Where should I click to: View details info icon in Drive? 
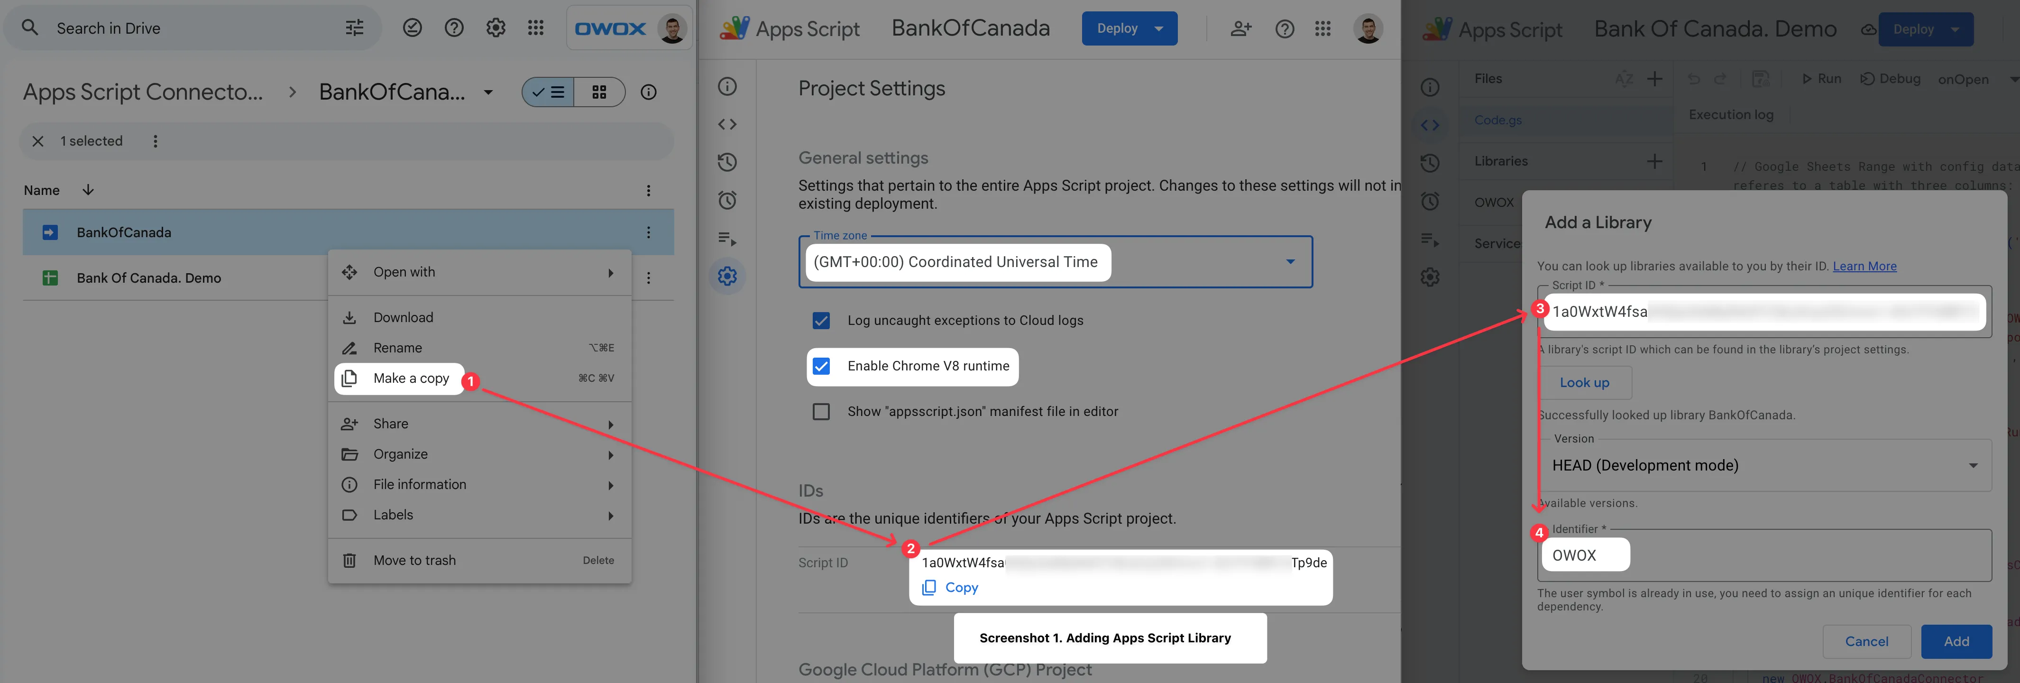(649, 92)
